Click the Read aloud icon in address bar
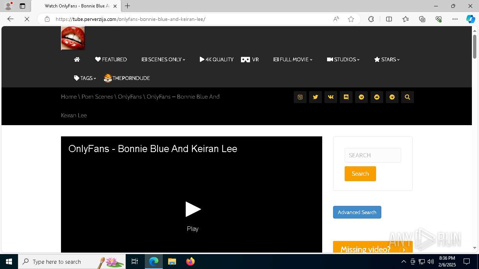 (x=336, y=19)
